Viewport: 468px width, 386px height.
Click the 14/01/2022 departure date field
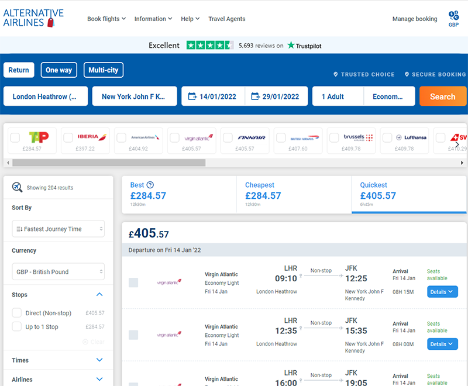[213, 96]
